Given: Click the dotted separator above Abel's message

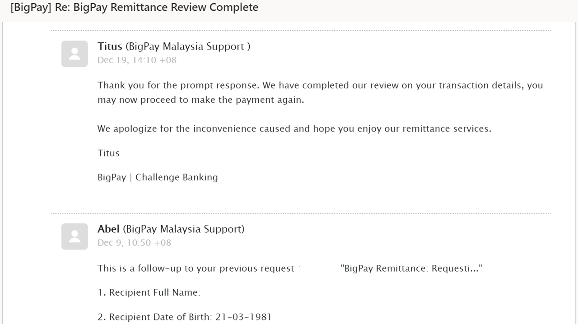Looking at the screenshot, I should click(301, 214).
